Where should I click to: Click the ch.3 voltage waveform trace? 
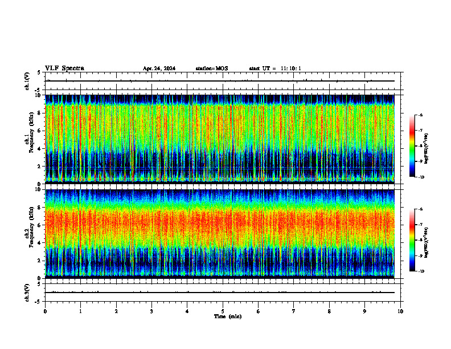click(x=220, y=293)
